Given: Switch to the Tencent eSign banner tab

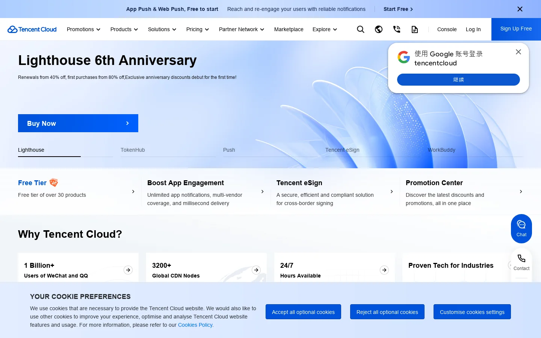Looking at the screenshot, I should 373,150.
